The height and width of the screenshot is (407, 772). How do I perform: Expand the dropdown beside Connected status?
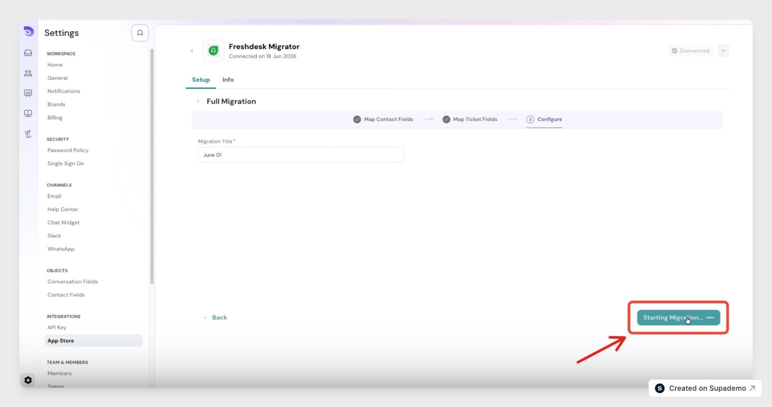(723, 50)
